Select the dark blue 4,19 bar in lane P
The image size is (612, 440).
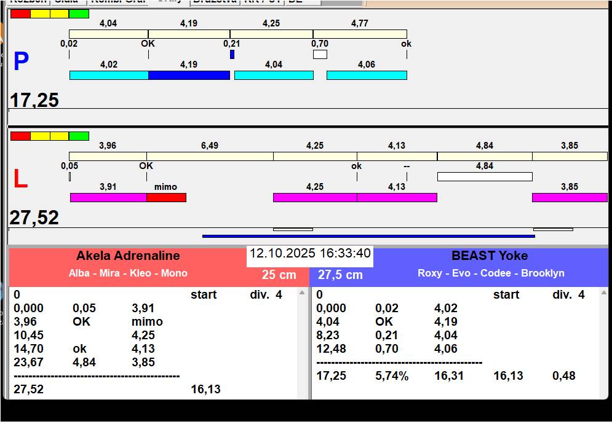click(189, 75)
